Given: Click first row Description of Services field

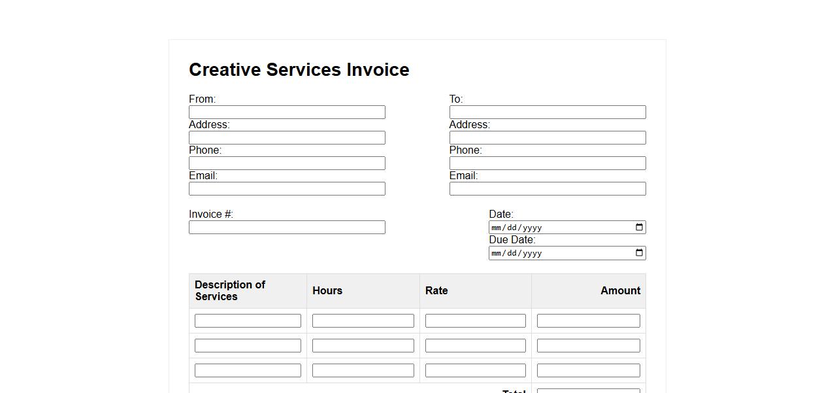Looking at the screenshot, I should coord(248,321).
